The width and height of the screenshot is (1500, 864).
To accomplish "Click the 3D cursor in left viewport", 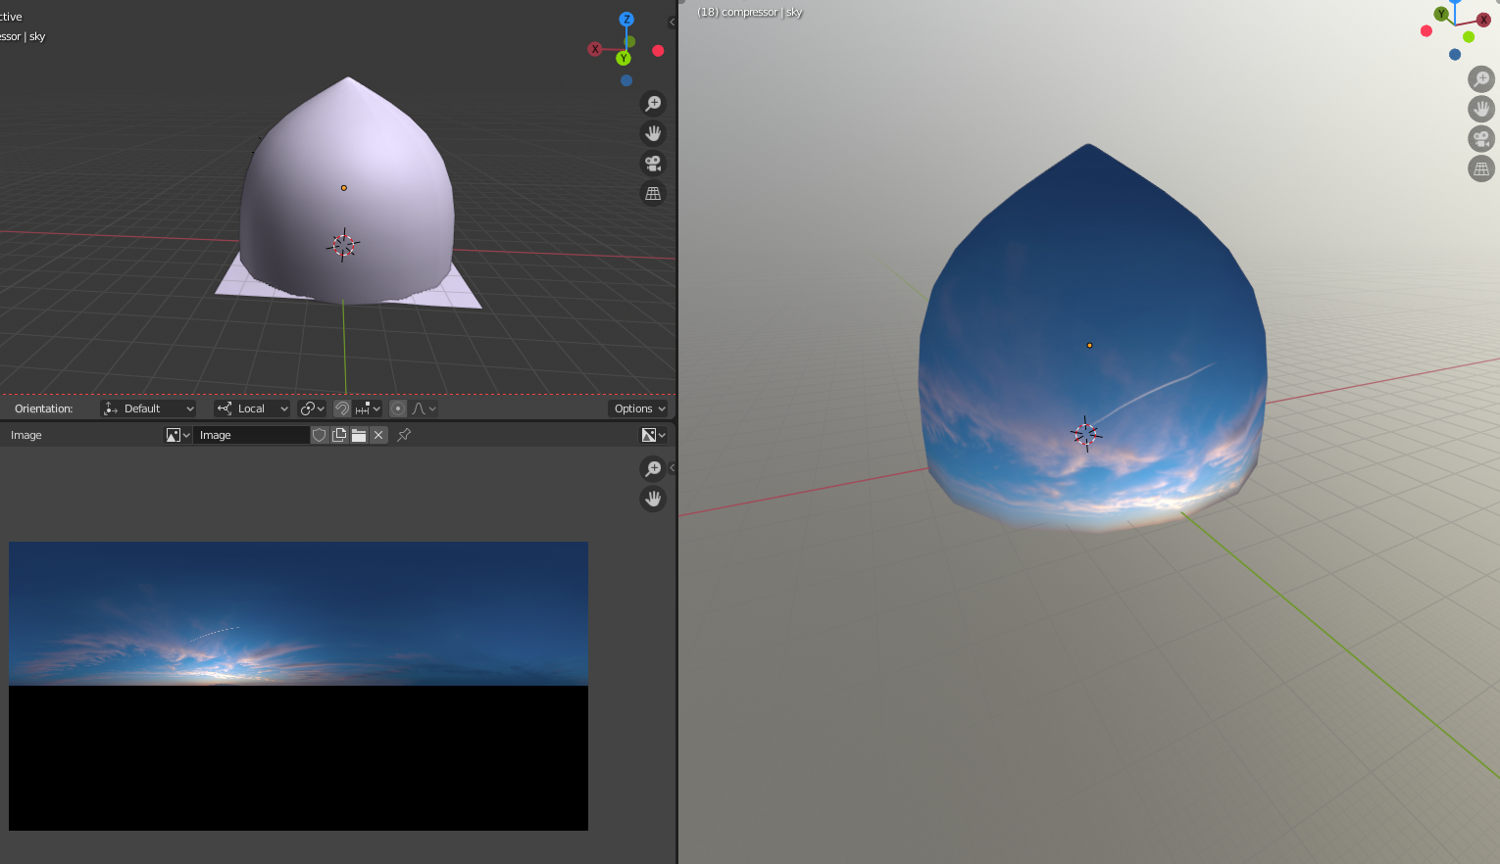I will [x=343, y=245].
